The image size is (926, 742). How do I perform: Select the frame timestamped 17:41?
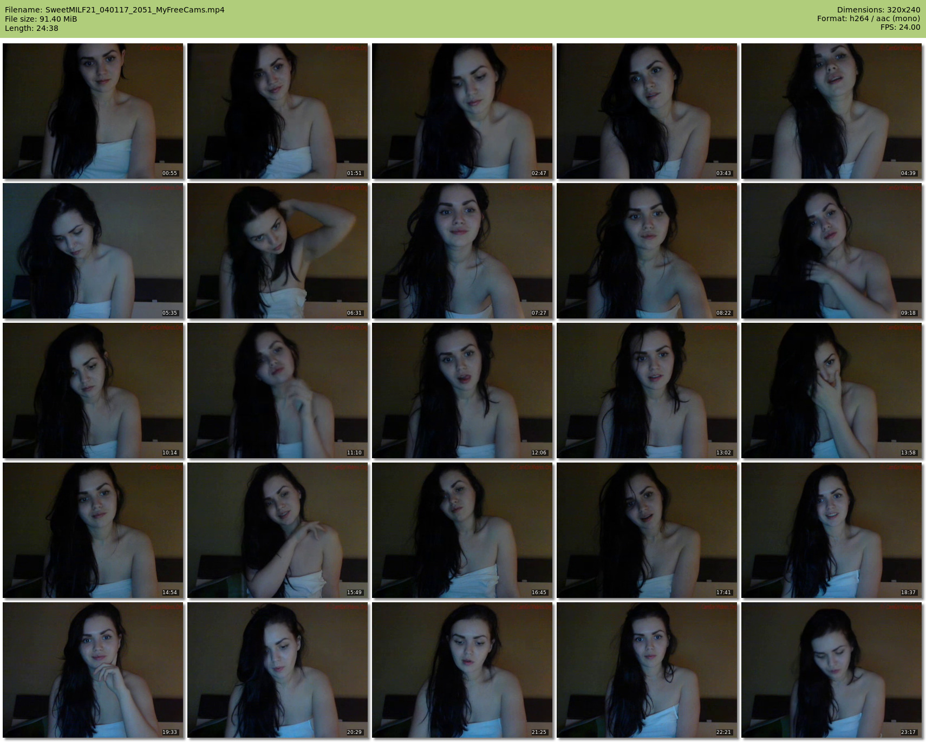click(x=647, y=530)
